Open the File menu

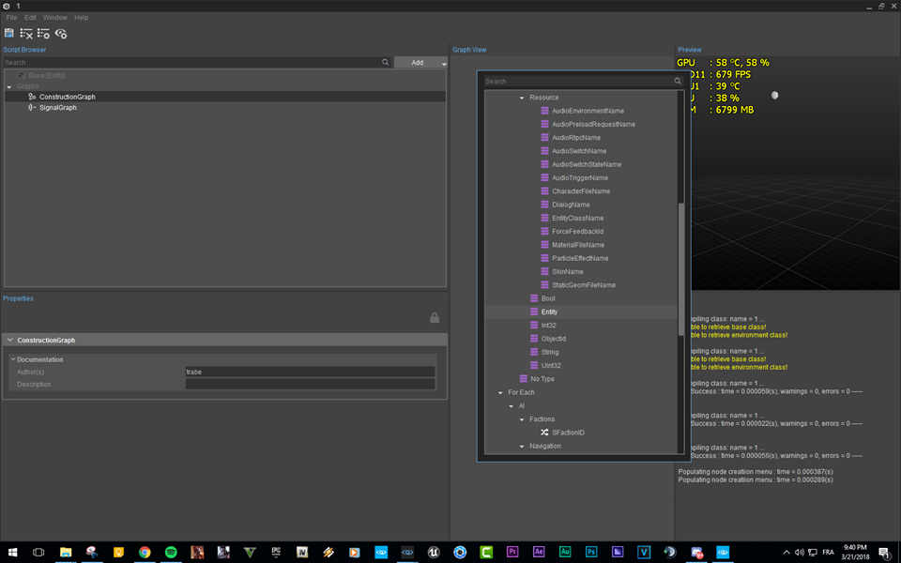[x=11, y=17]
